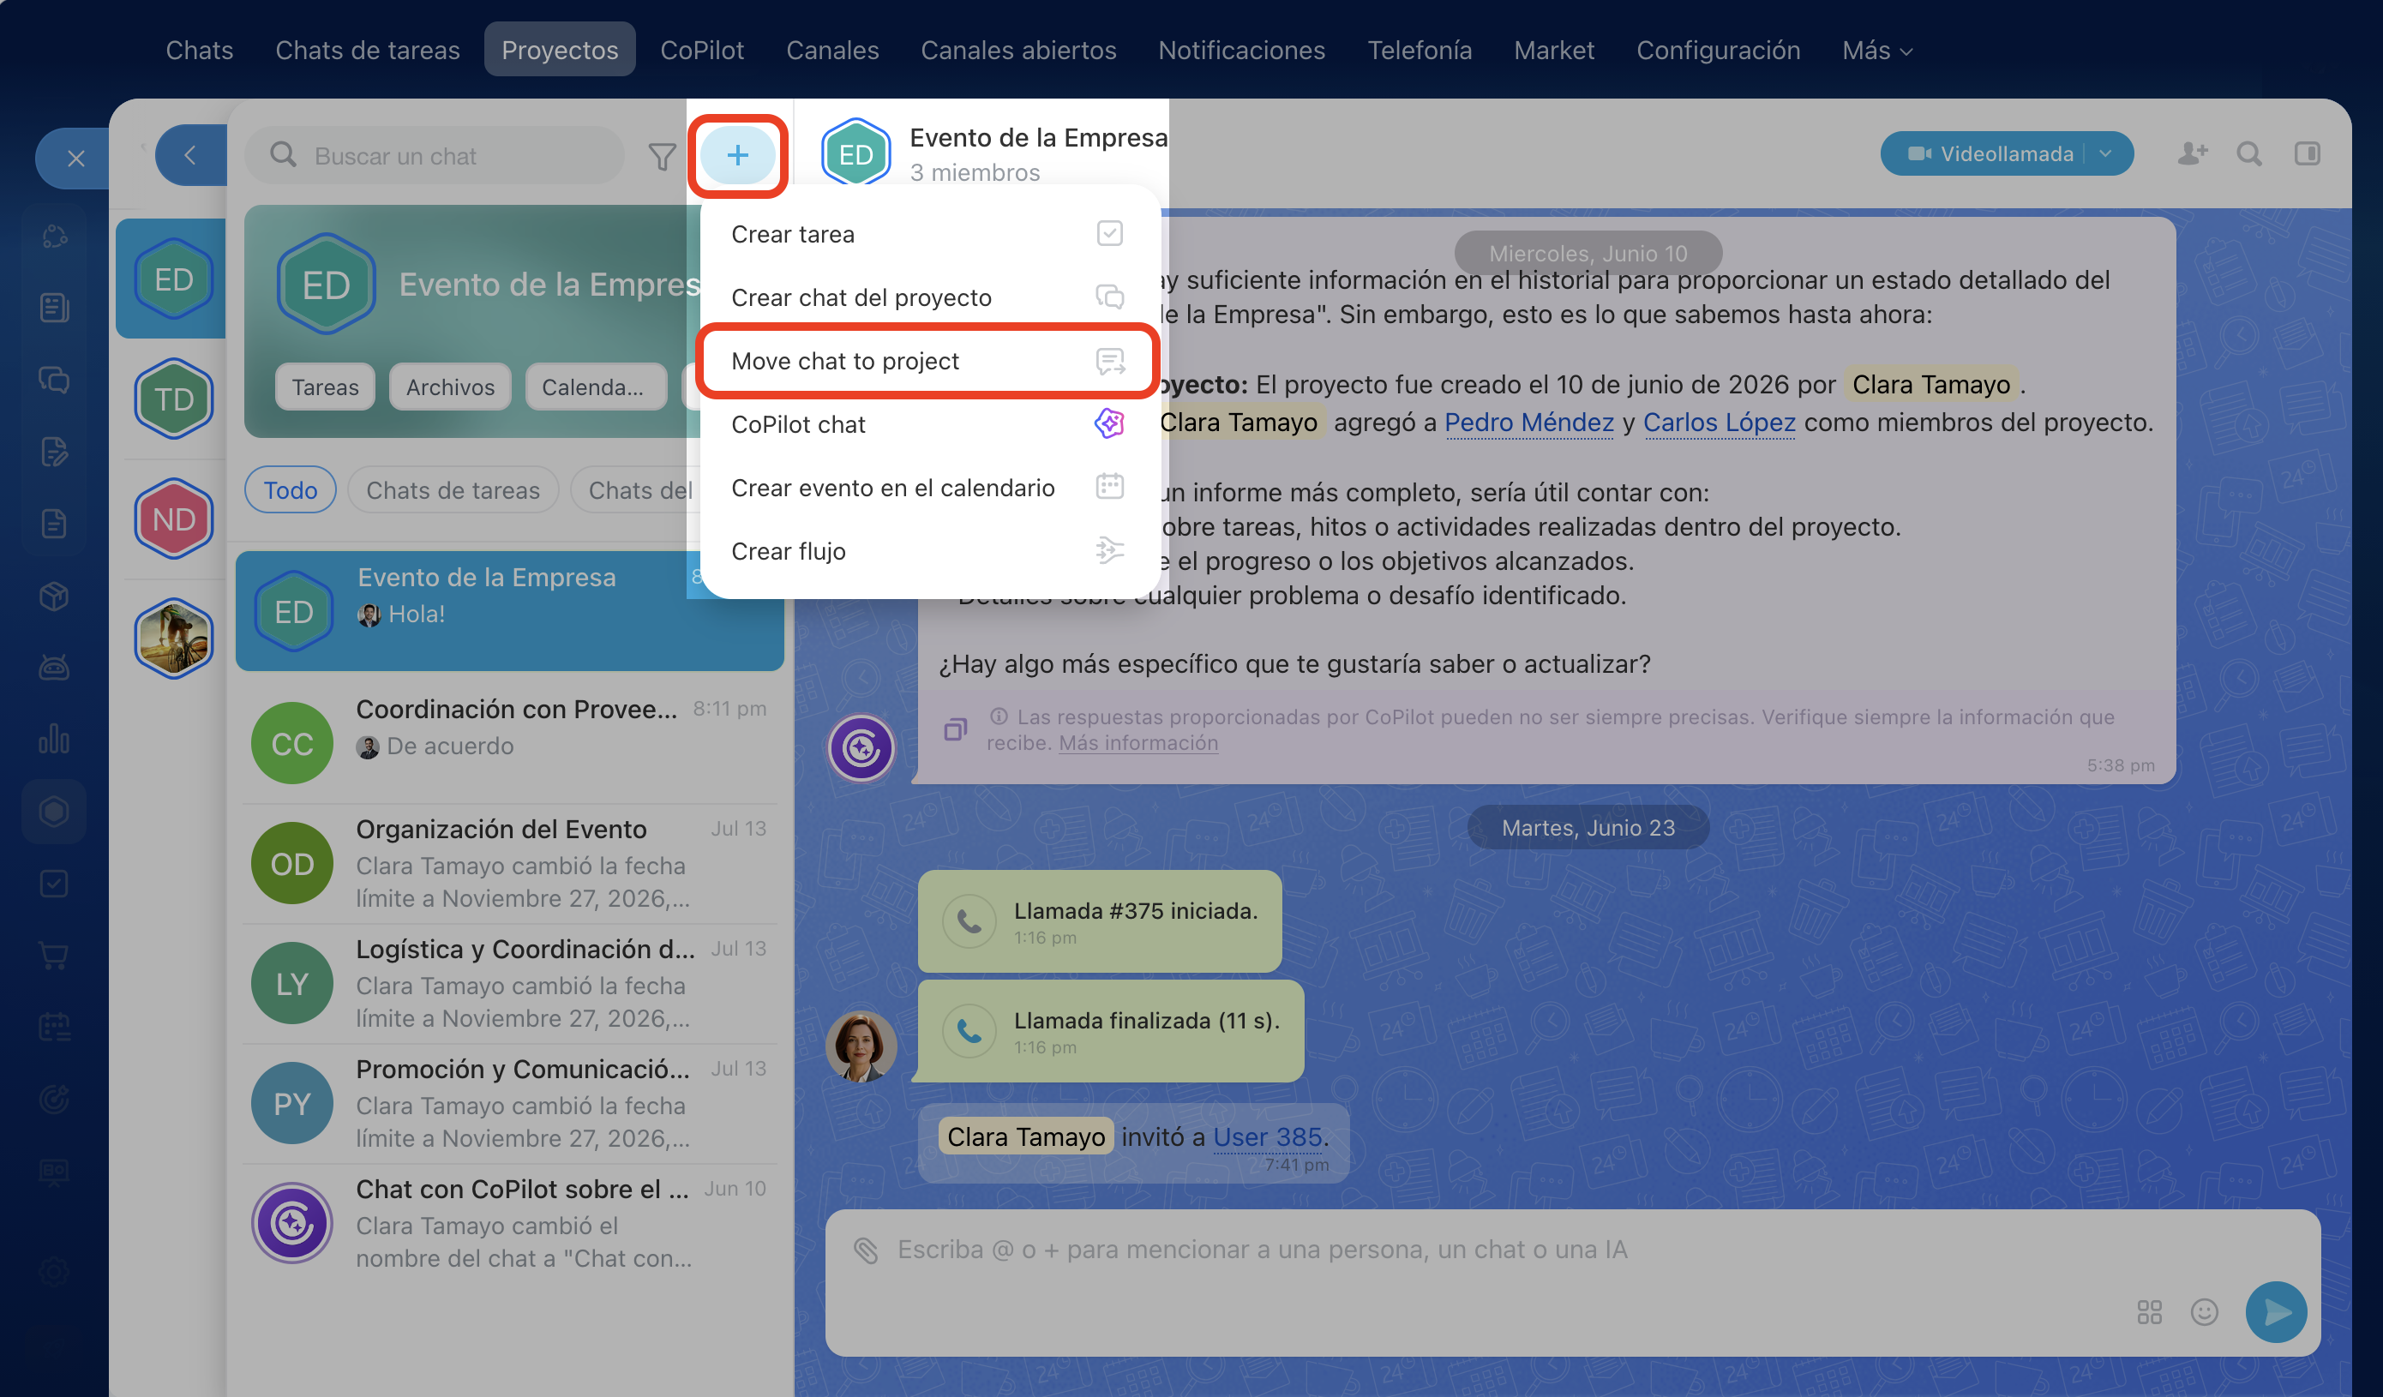Open the chat bubbles icon in left sidebar

(54, 380)
